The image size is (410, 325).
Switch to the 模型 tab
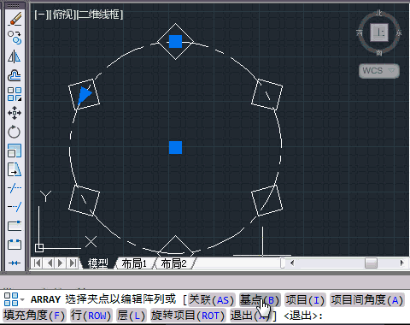(x=98, y=263)
